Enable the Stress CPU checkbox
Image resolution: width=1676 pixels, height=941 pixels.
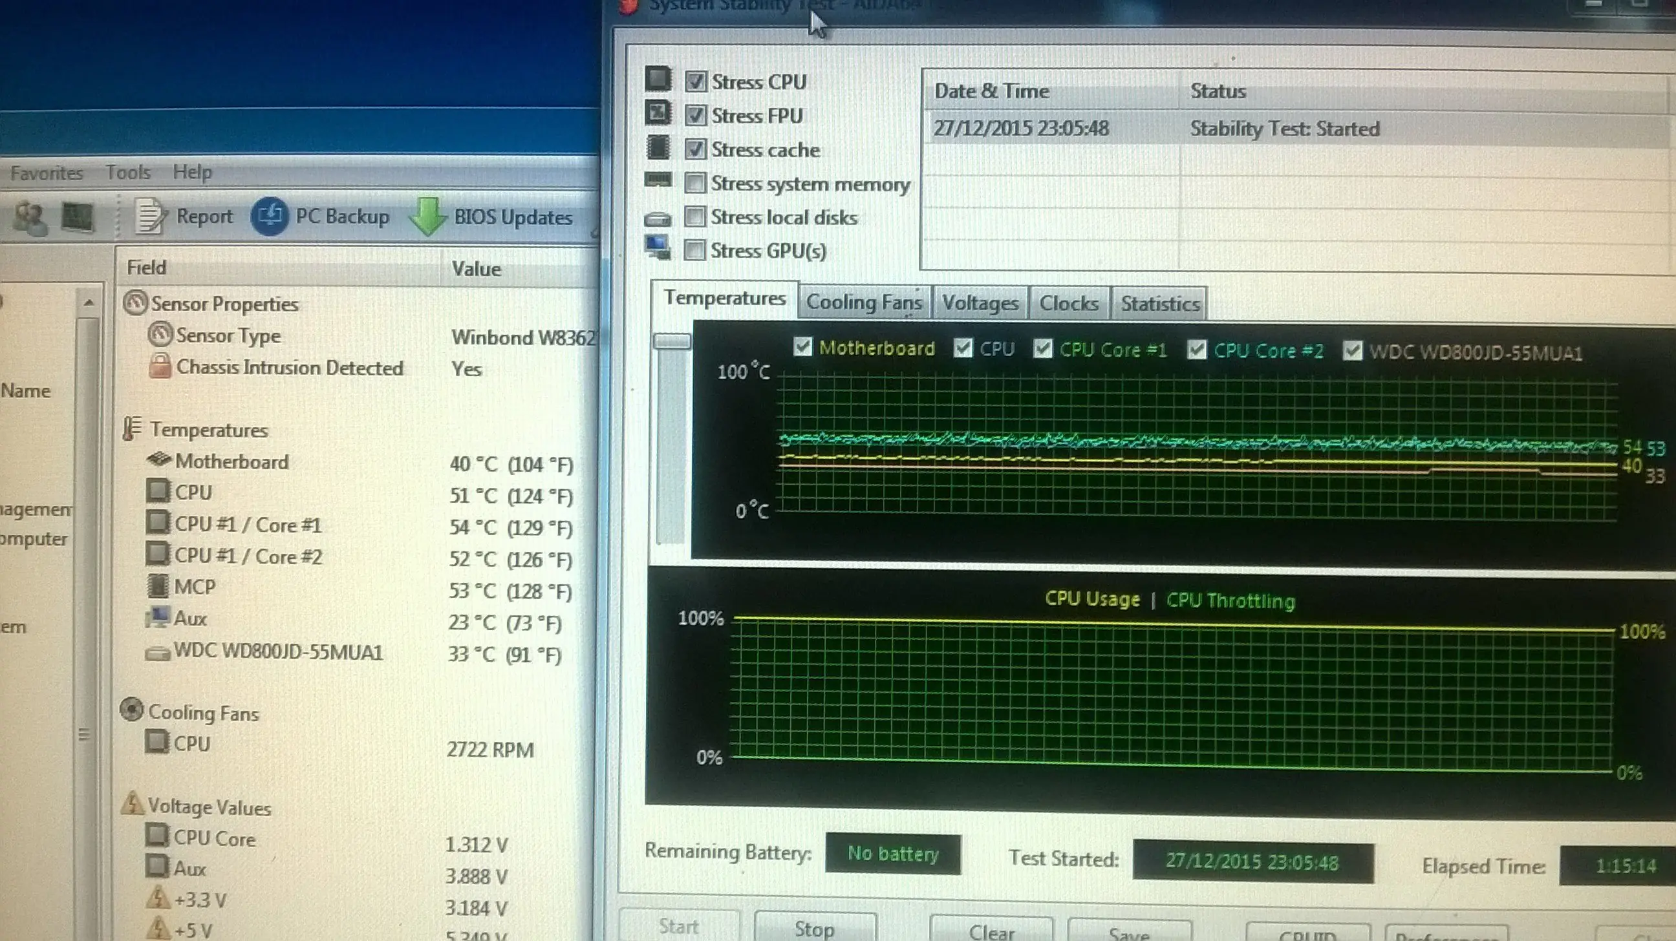(696, 81)
